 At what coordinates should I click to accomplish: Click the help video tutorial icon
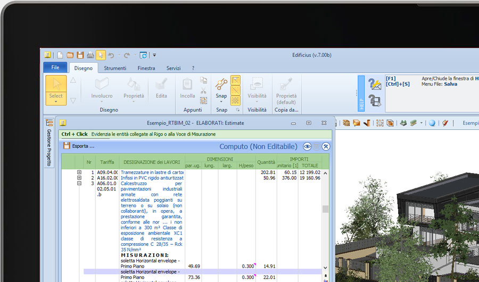[375, 101]
